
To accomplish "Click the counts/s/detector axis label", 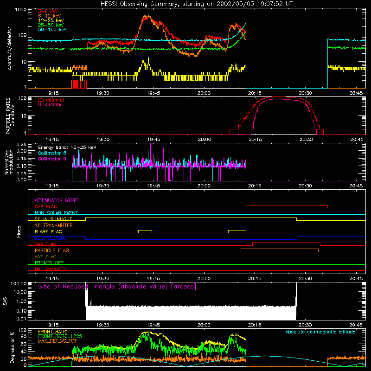I will pos(9,48).
